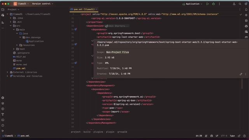Open the Git tool window icon
Viewport: 249px width, 140px height.
(3, 131)
